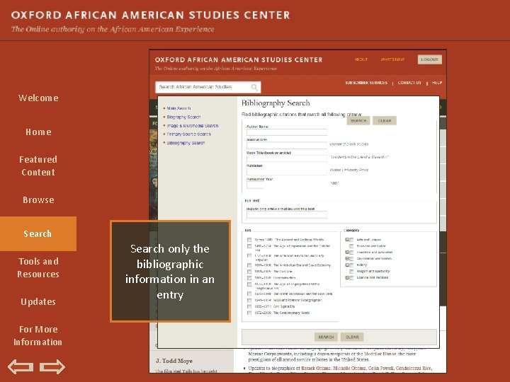The height and width of the screenshot is (382, 510).
Task: Expand the Education and Academia category node
Action: [346, 253]
